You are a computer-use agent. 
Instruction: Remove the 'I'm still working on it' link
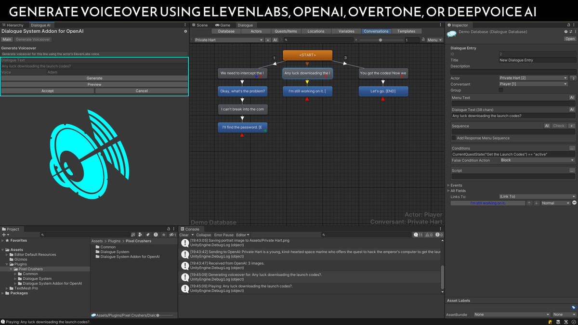[574, 203]
